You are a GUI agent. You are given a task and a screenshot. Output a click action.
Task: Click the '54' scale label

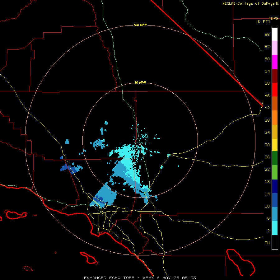click(267, 71)
